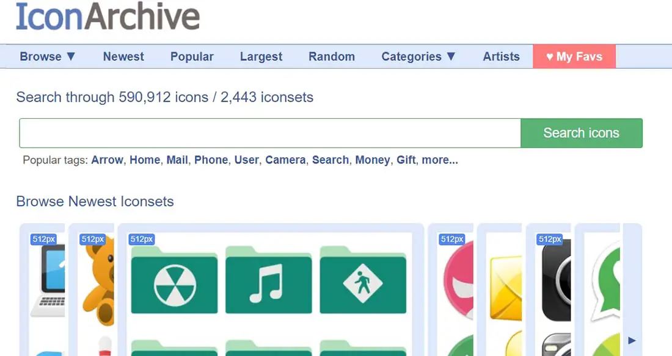Open the Artists page
This screenshot has height=356, width=672.
click(x=501, y=57)
